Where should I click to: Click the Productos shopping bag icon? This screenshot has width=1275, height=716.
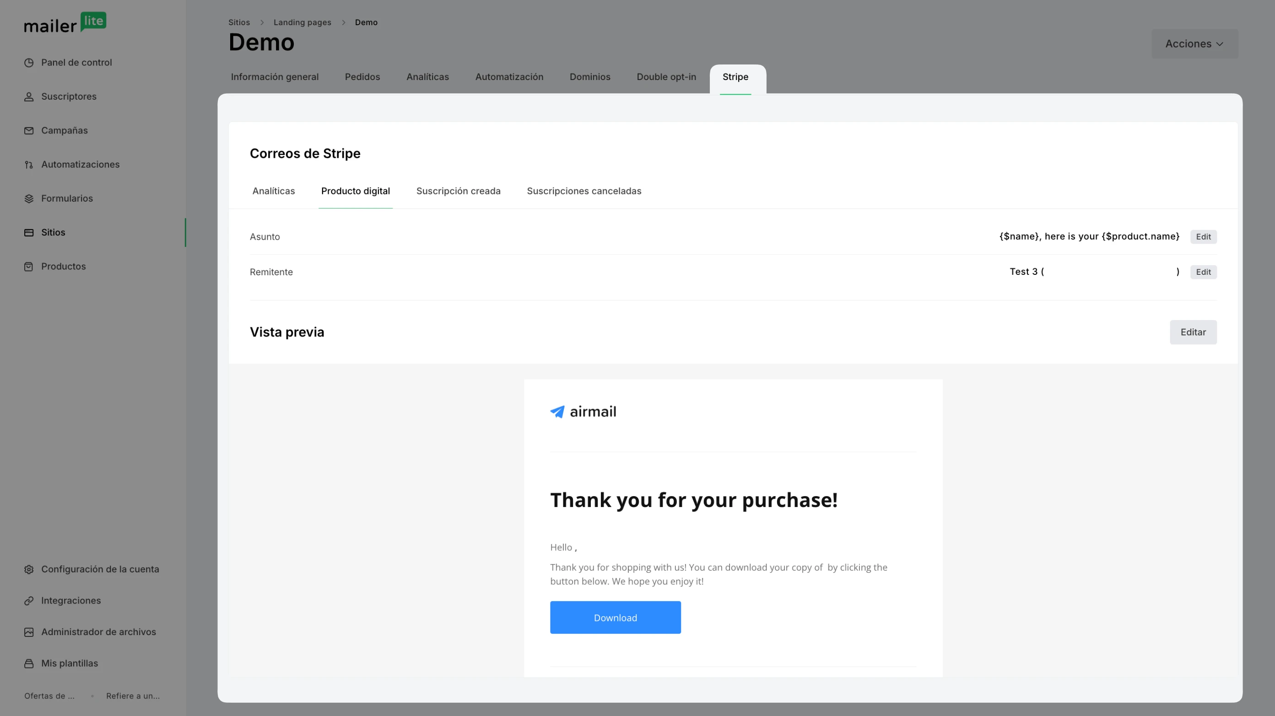click(x=29, y=267)
